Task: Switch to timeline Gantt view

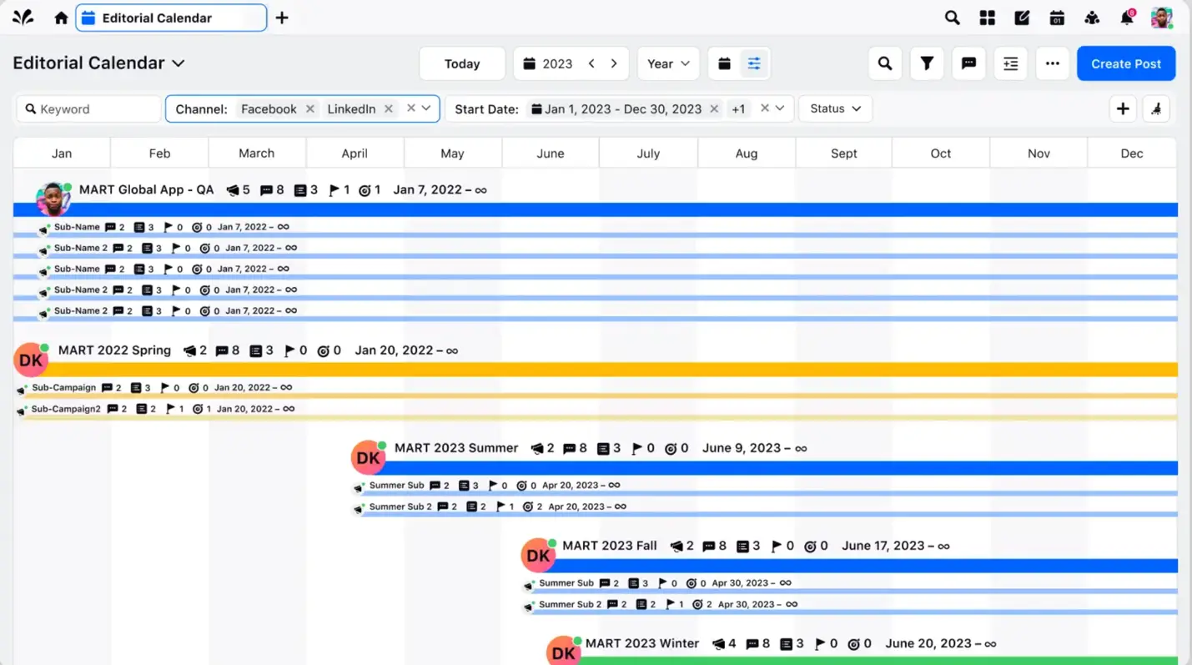Action: point(754,63)
